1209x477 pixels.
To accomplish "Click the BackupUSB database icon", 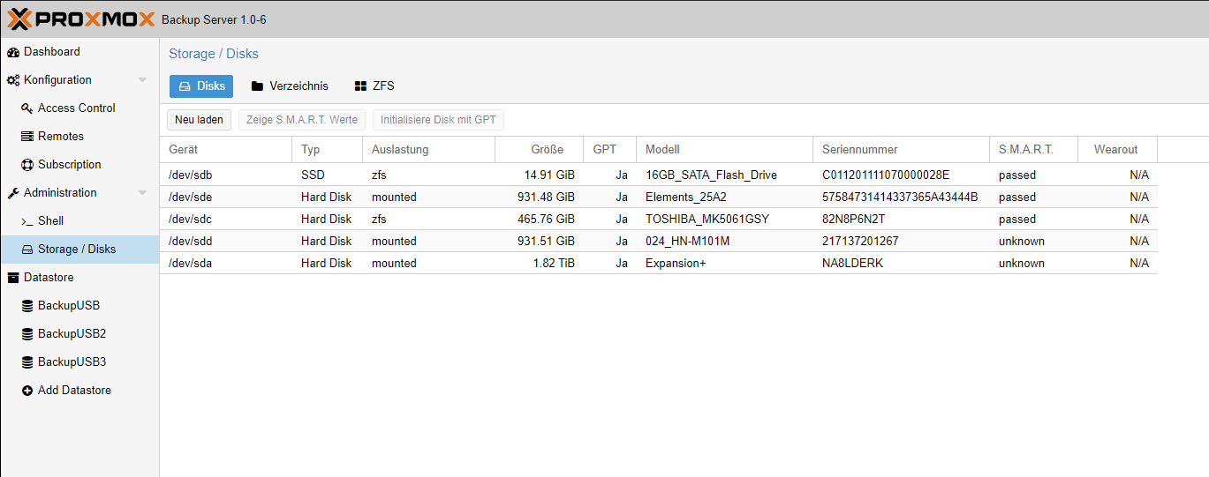I will (27, 306).
